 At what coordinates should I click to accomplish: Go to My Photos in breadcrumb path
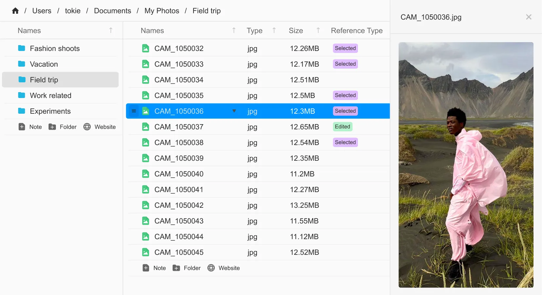[x=162, y=11]
